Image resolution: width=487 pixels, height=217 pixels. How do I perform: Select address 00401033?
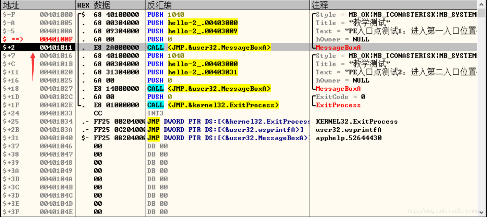point(56,113)
